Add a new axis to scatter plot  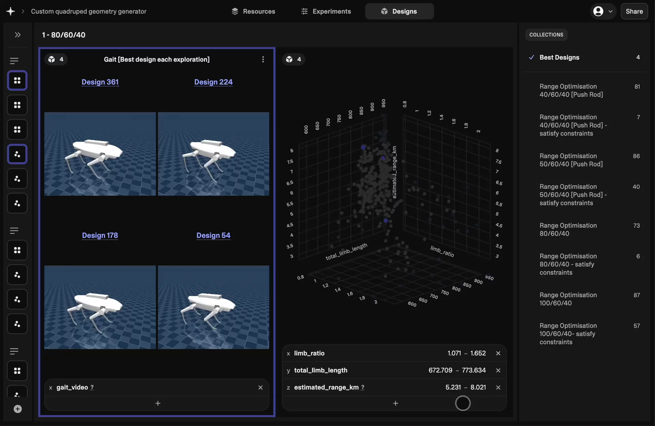coord(395,404)
